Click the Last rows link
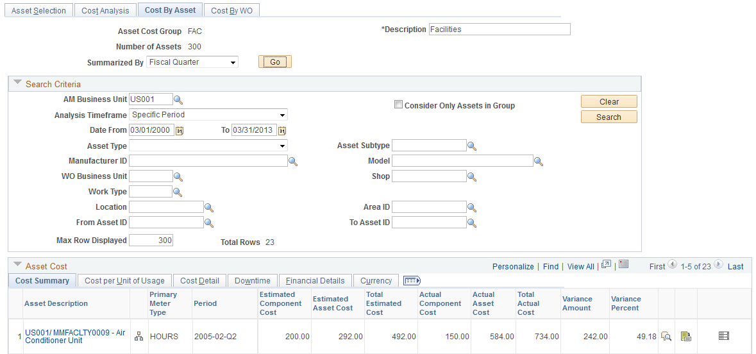 (735, 266)
